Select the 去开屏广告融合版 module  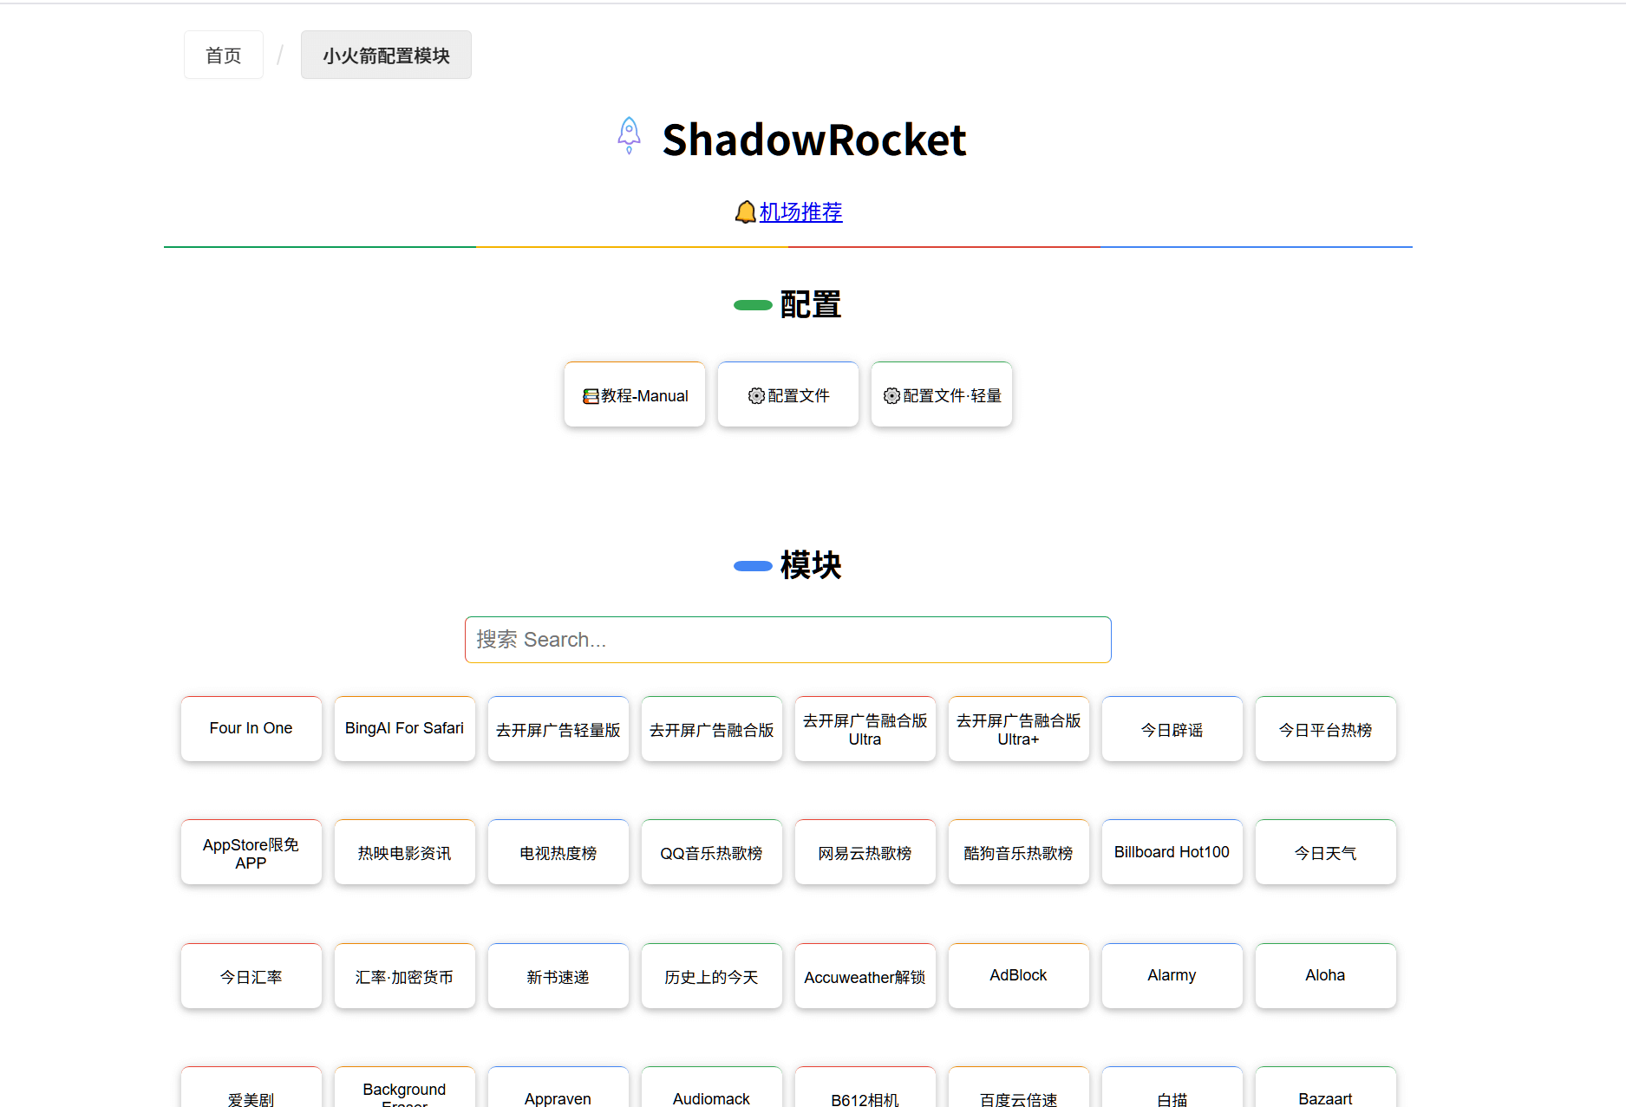[x=712, y=729]
